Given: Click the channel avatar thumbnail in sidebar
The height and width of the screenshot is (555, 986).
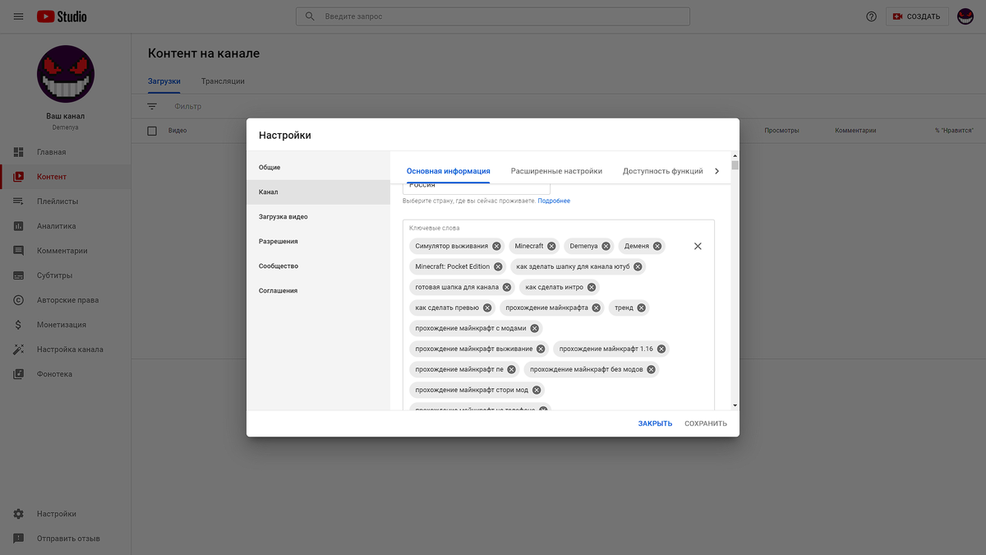Looking at the screenshot, I should pos(66,74).
